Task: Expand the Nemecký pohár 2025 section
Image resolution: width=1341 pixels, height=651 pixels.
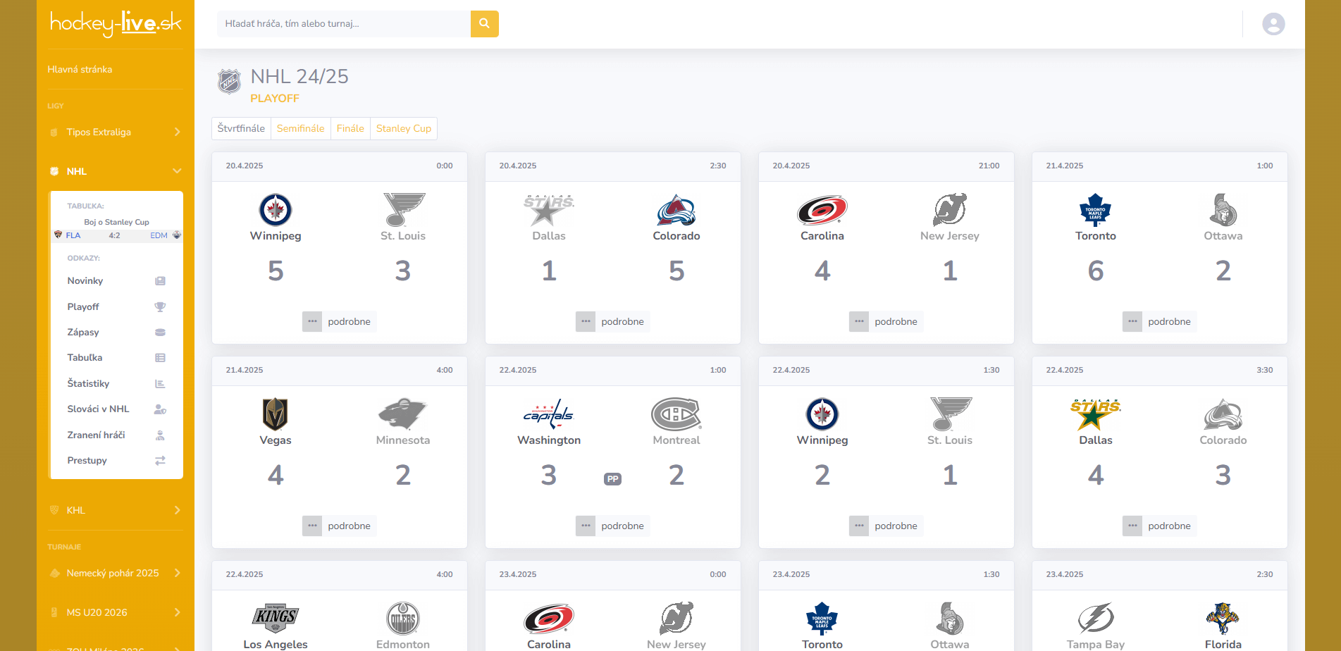Action: (116, 573)
